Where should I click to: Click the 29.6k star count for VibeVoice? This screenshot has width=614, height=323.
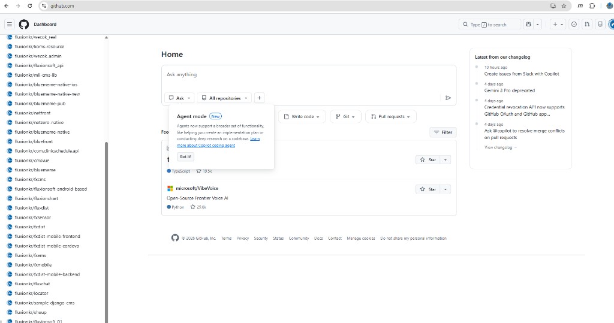click(198, 207)
